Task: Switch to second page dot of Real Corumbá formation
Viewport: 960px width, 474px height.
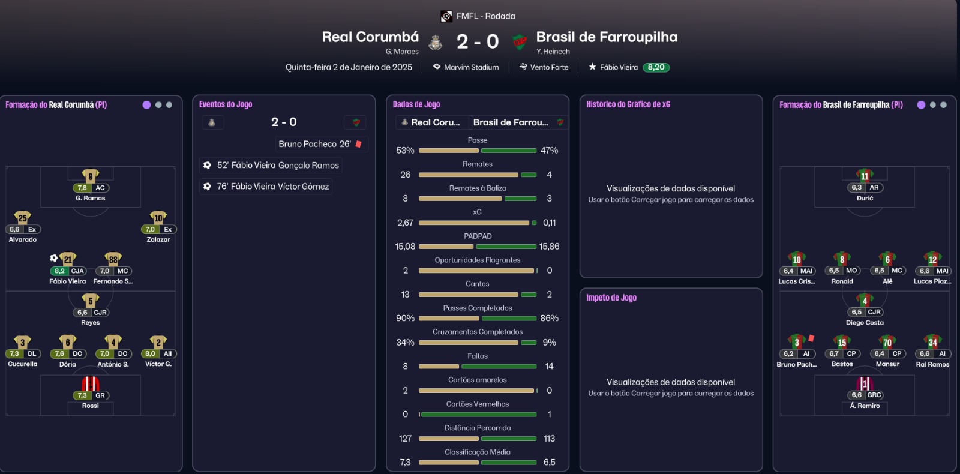Action: (x=158, y=105)
